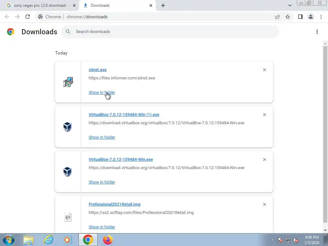Remove Professional2021Retail.img from the list
The image size is (328, 246).
[x=264, y=204]
